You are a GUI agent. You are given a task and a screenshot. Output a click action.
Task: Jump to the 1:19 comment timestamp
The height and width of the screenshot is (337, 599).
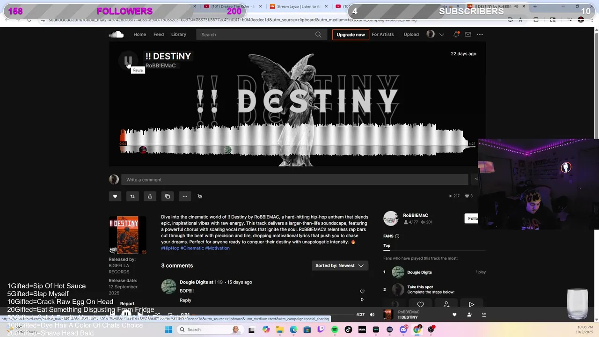(x=219, y=282)
